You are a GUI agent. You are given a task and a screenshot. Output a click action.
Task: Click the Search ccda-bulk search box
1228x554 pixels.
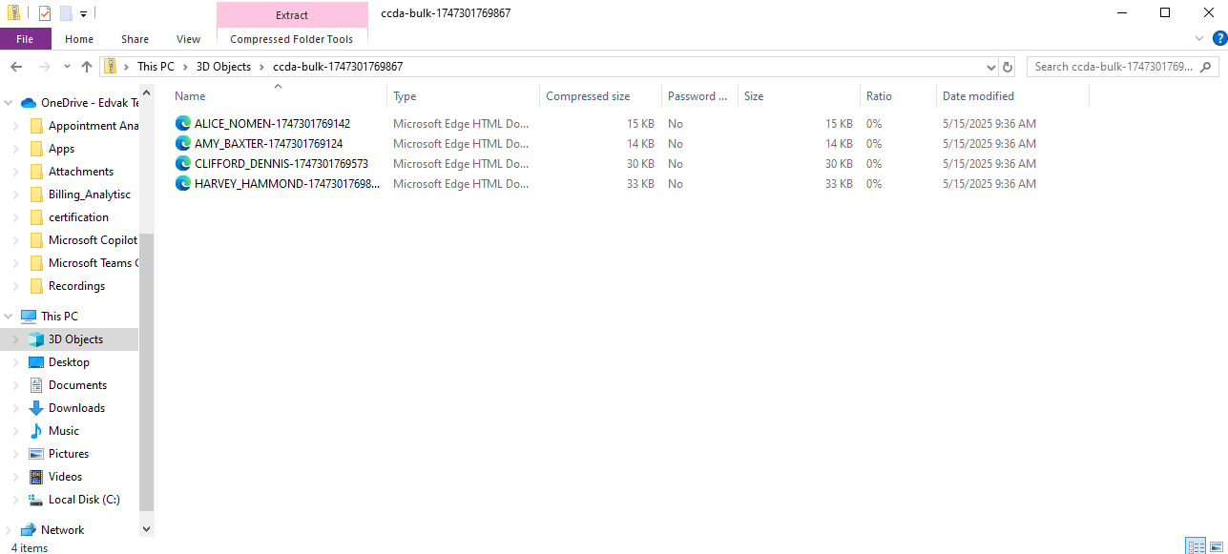pyautogui.click(x=1113, y=67)
